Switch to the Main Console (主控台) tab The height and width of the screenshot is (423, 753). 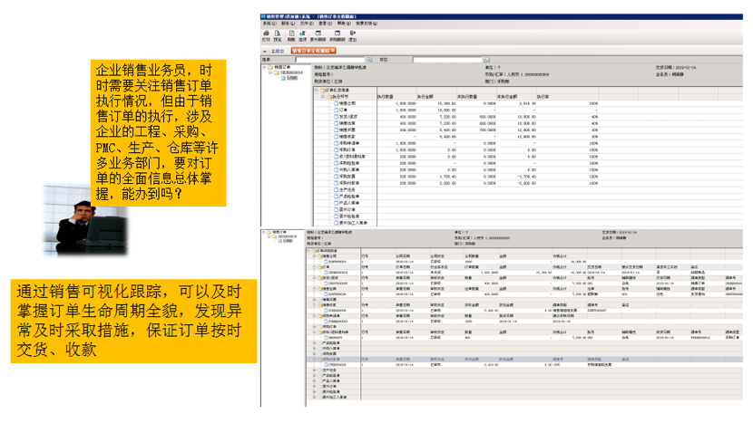coord(276,52)
